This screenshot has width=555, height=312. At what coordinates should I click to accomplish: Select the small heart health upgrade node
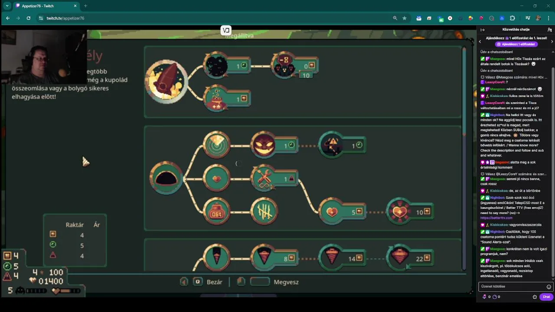coord(216,178)
